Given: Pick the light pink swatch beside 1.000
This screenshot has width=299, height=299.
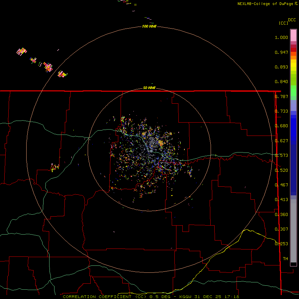Looking at the screenshot, I should 293,36.
